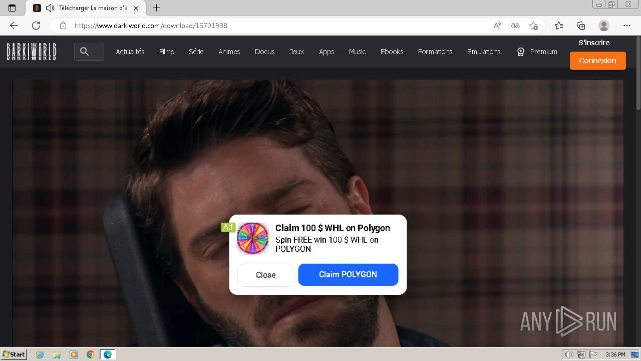
Task: Click the S'inscrire link
Action: pyautogui.click(x=594, y=43)
